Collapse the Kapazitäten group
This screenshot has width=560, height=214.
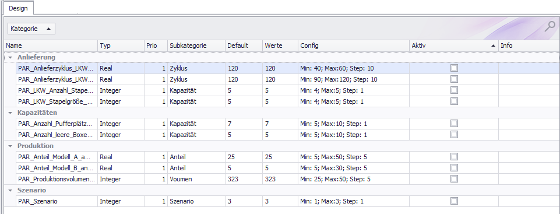(x=10, y=113)
